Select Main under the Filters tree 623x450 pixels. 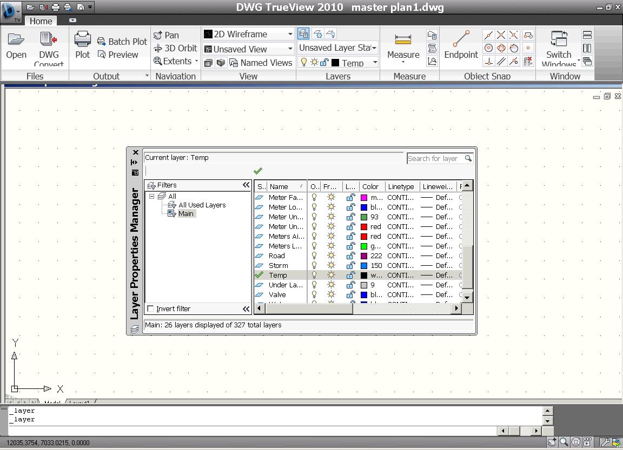(x=186, y=213)
